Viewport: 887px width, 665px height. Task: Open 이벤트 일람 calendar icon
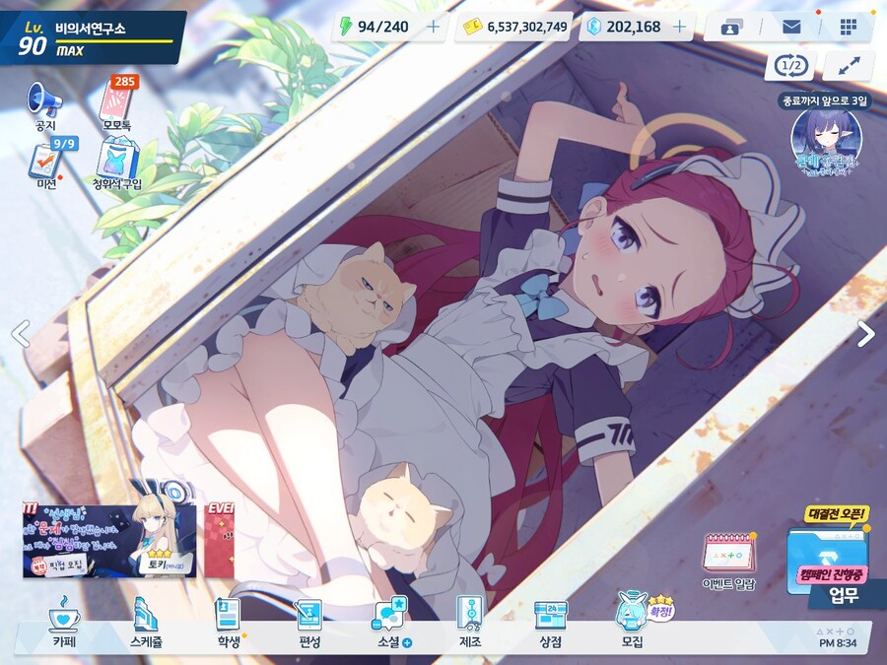[x=728, y=561]
